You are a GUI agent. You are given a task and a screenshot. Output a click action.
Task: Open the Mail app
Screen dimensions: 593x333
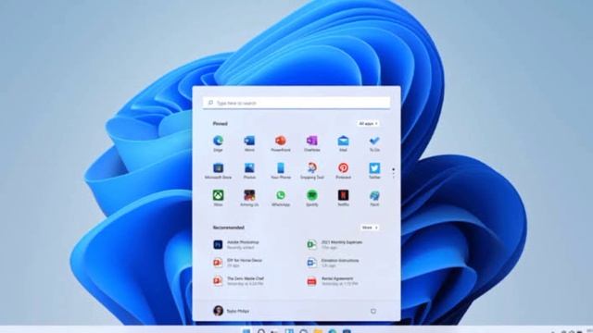343,143
